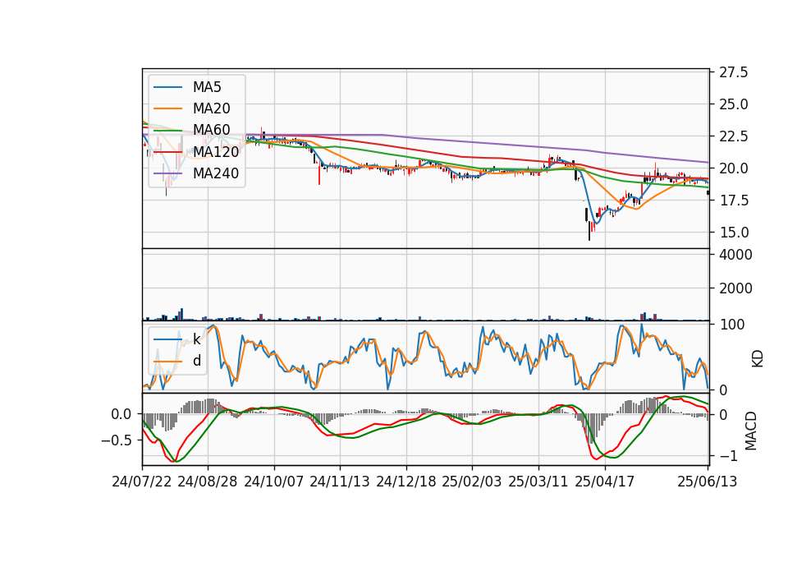This screenshot has width=788, height=567.
Task: Click the -0.5 MACD left axis label
Action: tap(116, 440)
